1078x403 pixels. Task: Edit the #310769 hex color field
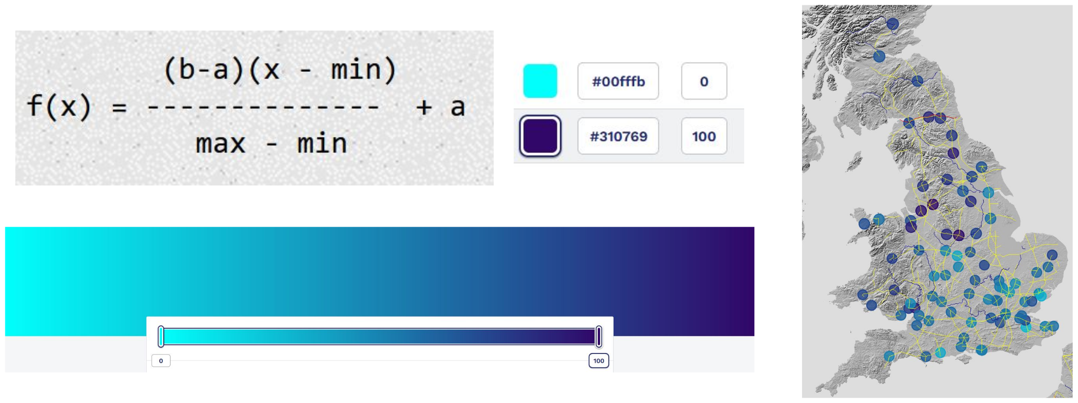tap(618, 136)
